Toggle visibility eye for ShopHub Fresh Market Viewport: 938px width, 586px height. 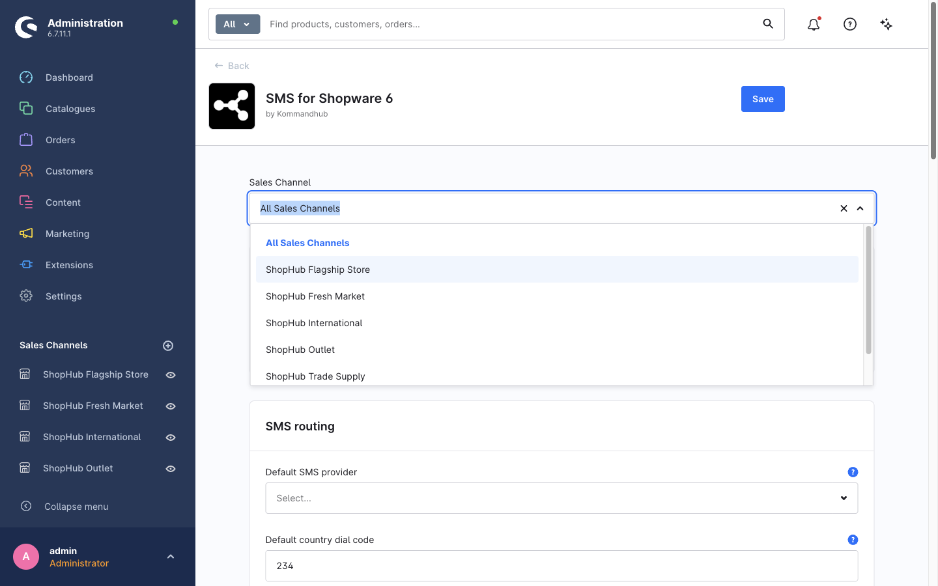pyautogui.click(x=171, y=406)
